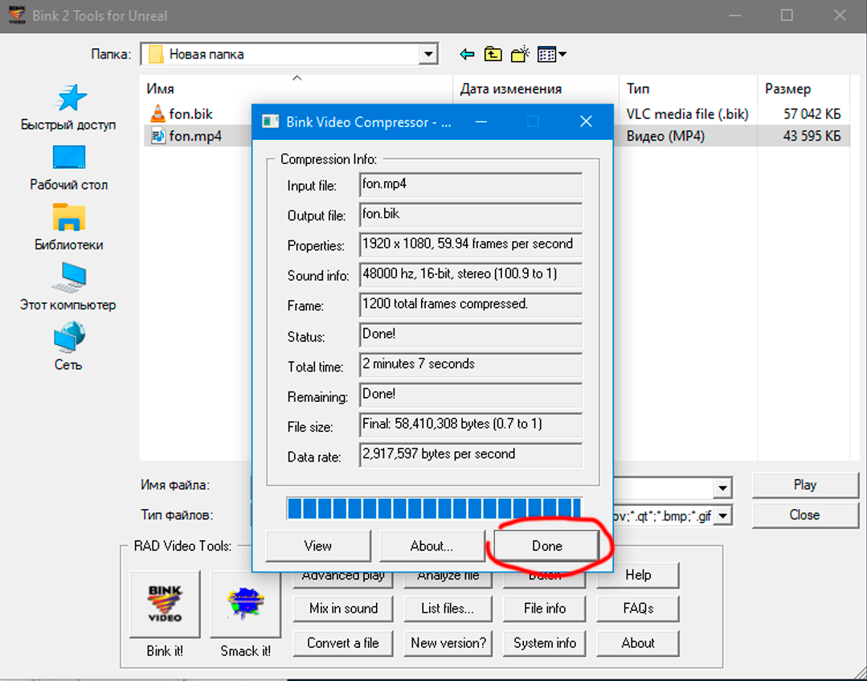Viewport: 867px width, 681px height.
Task: Expand the Тип файлов dropdown arrow
Action: [x=722, y=516]
